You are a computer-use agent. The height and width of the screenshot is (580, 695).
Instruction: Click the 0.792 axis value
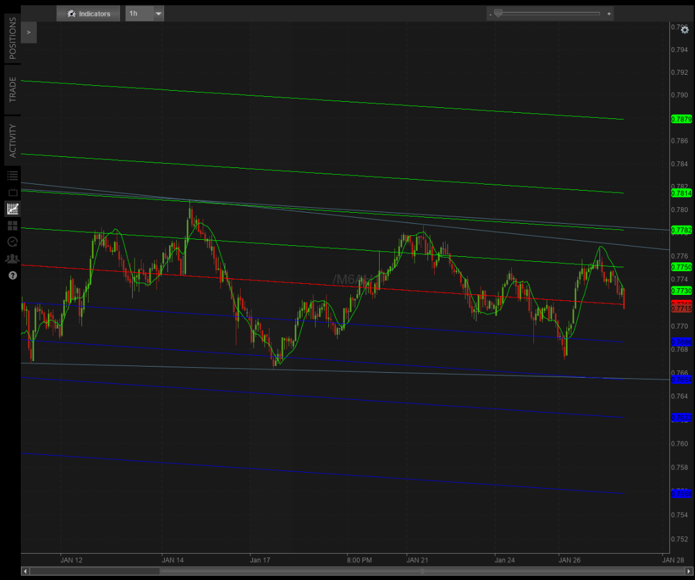pos(680,72)
